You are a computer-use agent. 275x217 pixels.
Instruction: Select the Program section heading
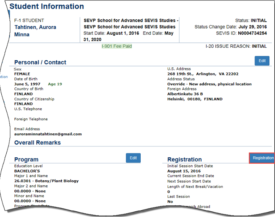[x=26, y=159]
